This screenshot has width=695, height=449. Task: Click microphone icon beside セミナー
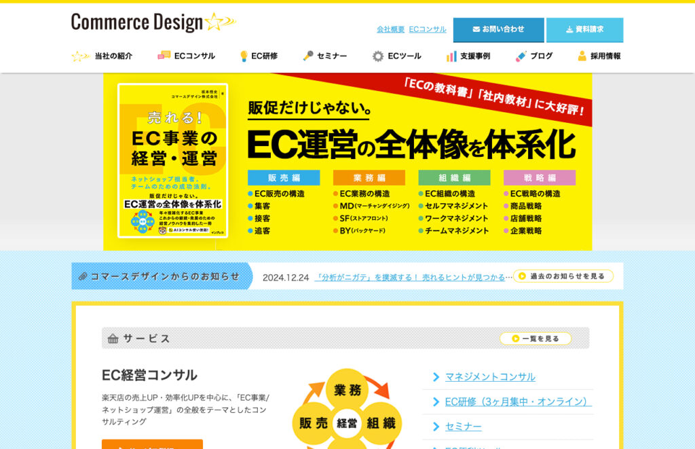coord(308,56)
